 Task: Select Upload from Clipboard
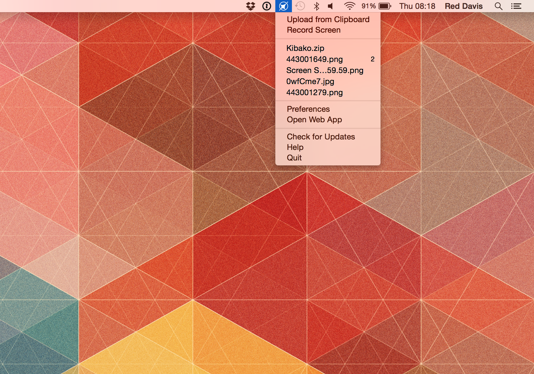pos(328,19)
